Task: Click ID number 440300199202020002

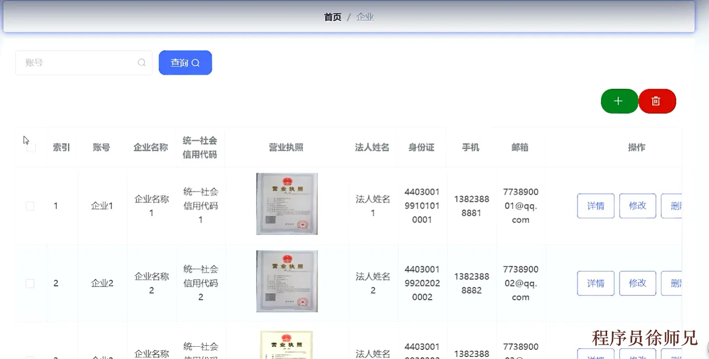Action: [422, 283]
